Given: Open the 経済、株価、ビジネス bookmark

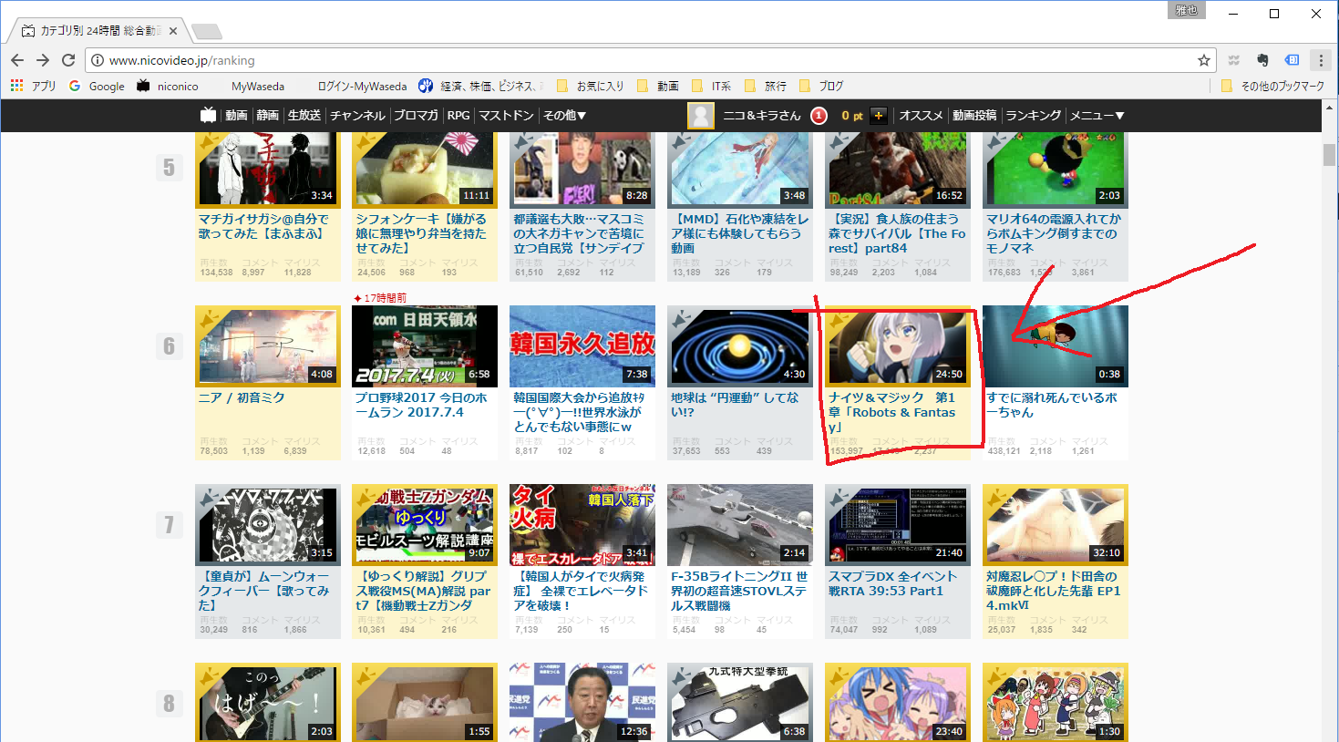Looking at the screenshot, I should pyautogui.click(x=481, y=86).
